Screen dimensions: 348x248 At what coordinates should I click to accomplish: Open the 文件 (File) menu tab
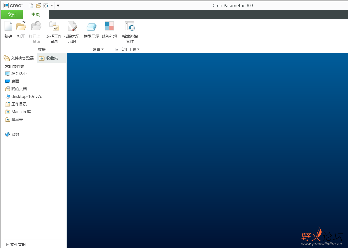click(12, 14)
